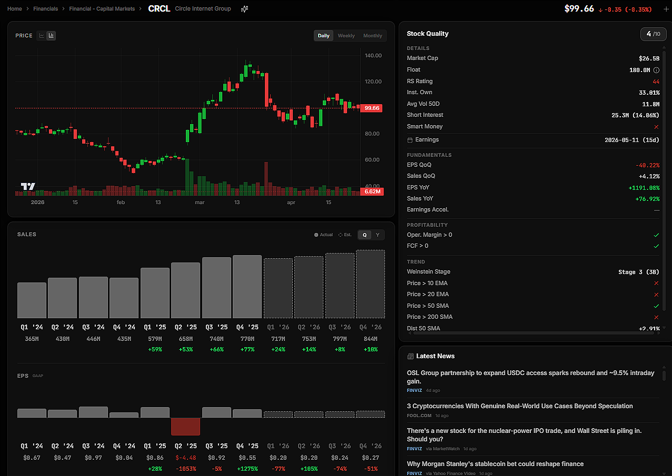672x476 pixels.
Task: Open OSL Group partnership USDC news article
Action: pos(531,377)
